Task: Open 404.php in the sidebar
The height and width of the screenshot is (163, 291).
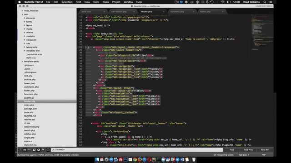Action: 28,76
